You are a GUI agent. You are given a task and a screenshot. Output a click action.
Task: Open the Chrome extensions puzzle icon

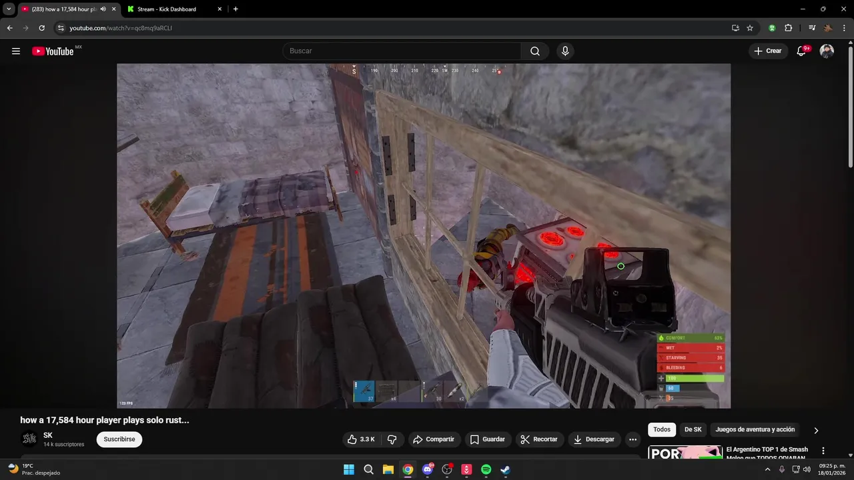tap(788, 28)
